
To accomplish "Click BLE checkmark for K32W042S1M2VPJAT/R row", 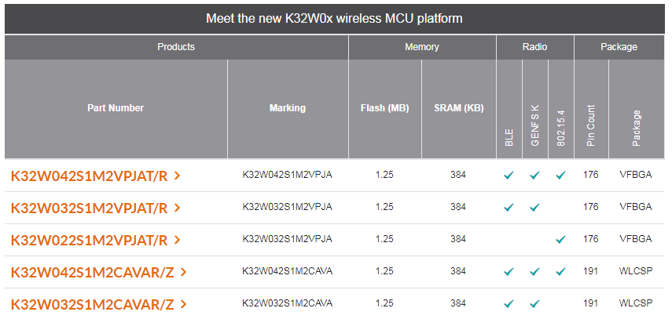I will coord(509,176).
